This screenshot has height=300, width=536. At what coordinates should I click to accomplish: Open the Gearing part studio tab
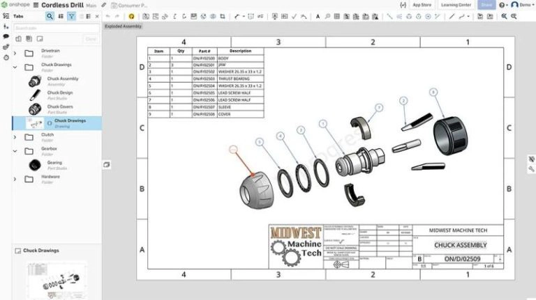(x=54, y=165)
